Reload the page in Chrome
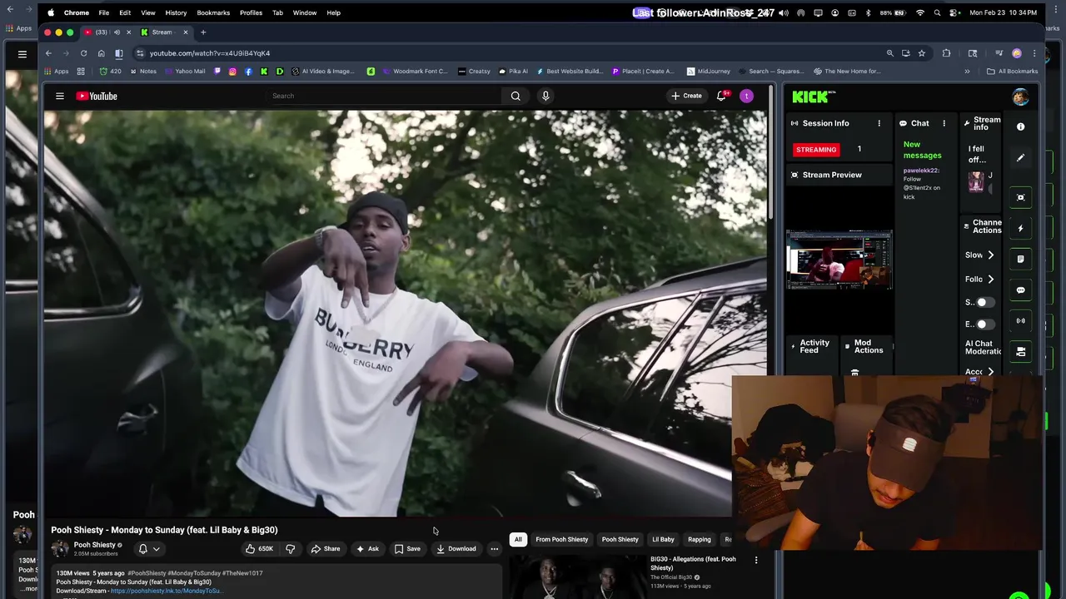1066x599 pixels. coord(83,53)
